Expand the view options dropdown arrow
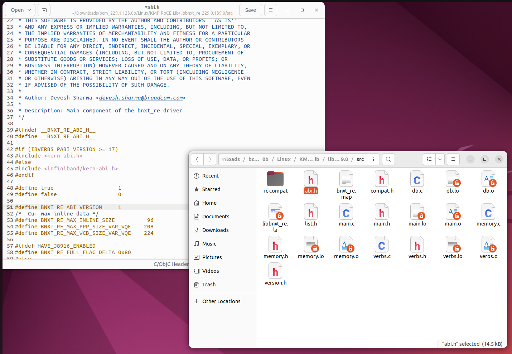The width and height of the screenshot is (512, 354). point(440,159)
